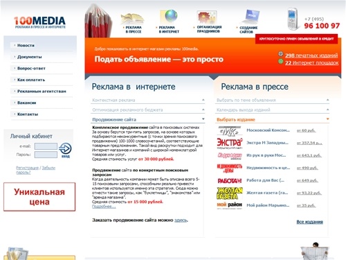Select 'Мой район Марьино...' publication name
Viewport: 346px width, 260px height.
(x=268, y=205)
